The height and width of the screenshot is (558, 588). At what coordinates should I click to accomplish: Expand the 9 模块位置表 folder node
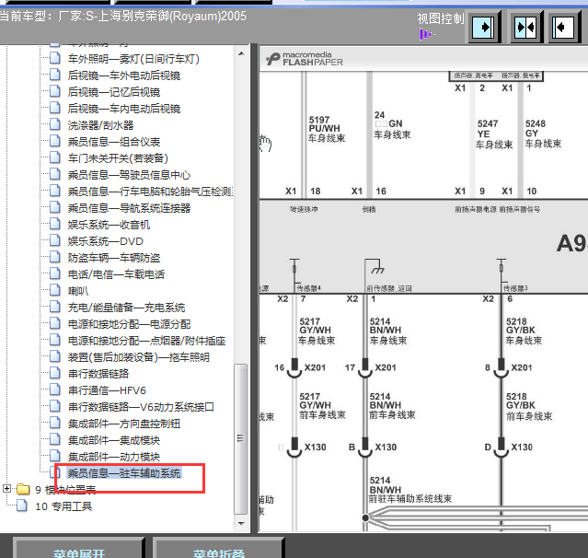[6, 488]
